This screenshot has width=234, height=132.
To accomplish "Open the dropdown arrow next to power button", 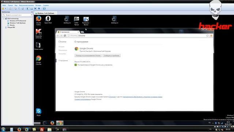I will (x=5, y=8).
